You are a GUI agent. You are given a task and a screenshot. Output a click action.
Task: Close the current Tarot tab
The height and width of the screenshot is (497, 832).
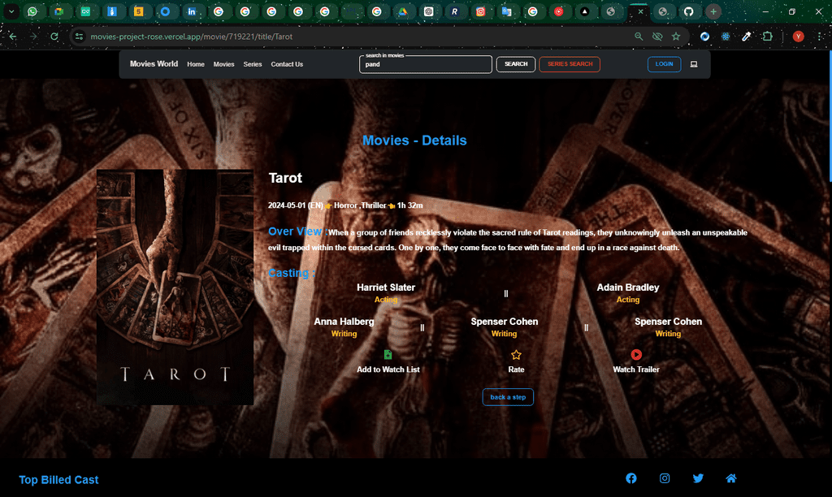pyautogui.click(x=640, y=11)
